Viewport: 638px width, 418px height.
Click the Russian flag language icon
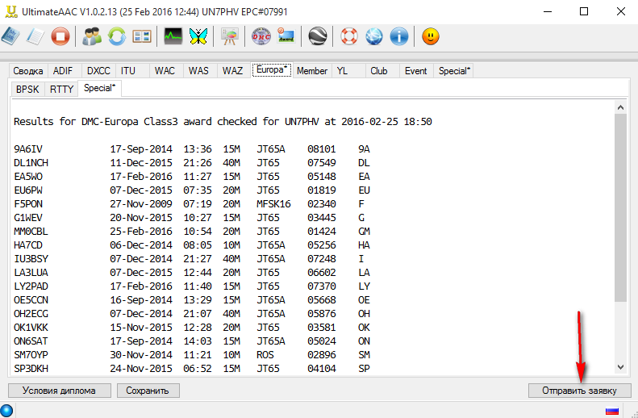612,411
